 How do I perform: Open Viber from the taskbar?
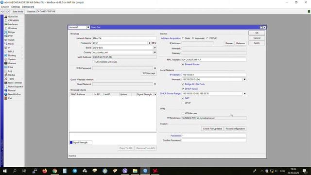click(x=125, y=171)
